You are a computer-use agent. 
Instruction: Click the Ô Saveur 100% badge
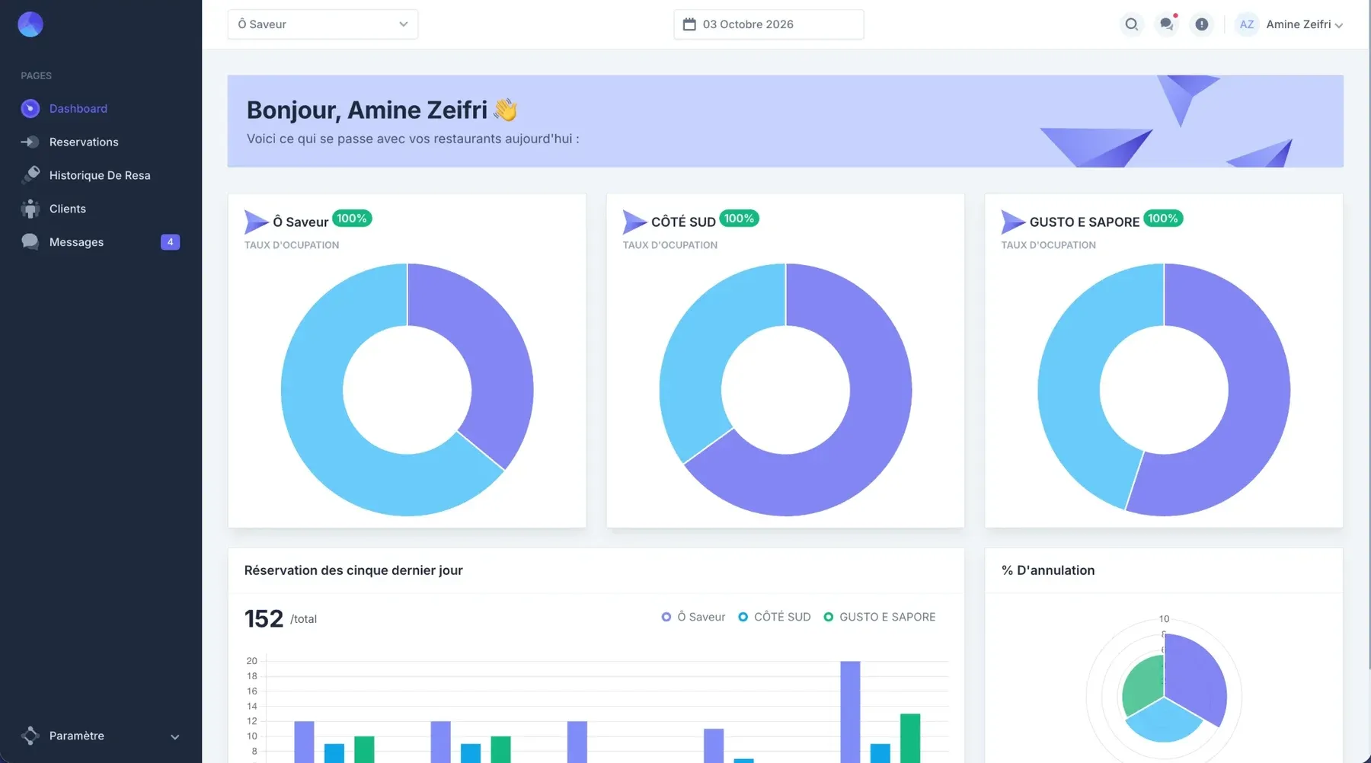tap(352, 219)
